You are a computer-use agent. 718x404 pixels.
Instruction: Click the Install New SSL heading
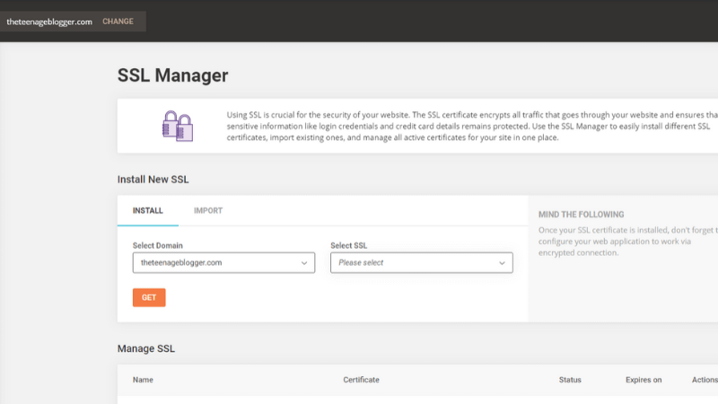click(x=153, y=179)
